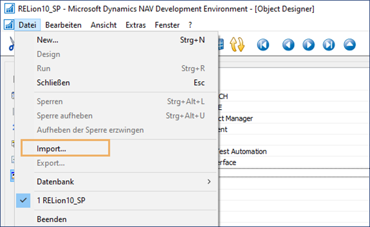Click the round up-arrow toolbar icon

point(350,45)
